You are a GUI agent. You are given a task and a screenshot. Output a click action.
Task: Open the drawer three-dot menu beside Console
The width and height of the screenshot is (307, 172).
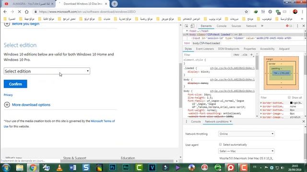[x=187, y=121]
